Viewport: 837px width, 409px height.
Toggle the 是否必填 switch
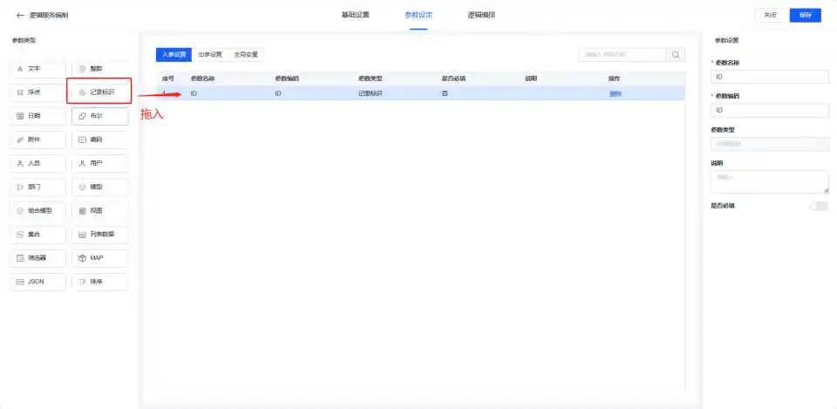(819, 206)
